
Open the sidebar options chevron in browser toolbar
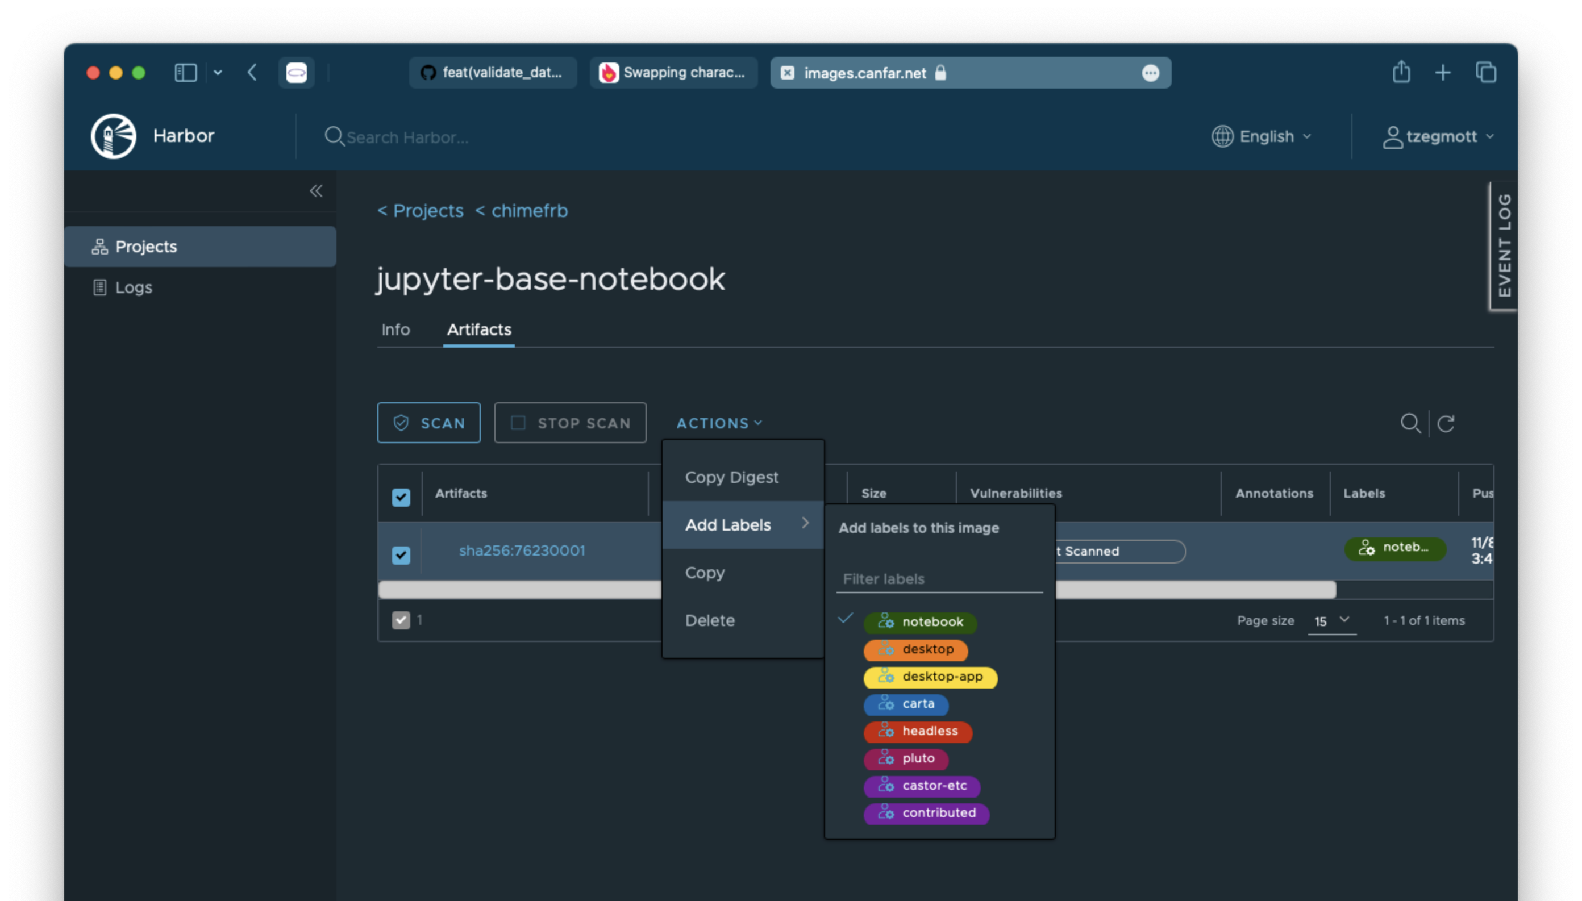(218, 72)
